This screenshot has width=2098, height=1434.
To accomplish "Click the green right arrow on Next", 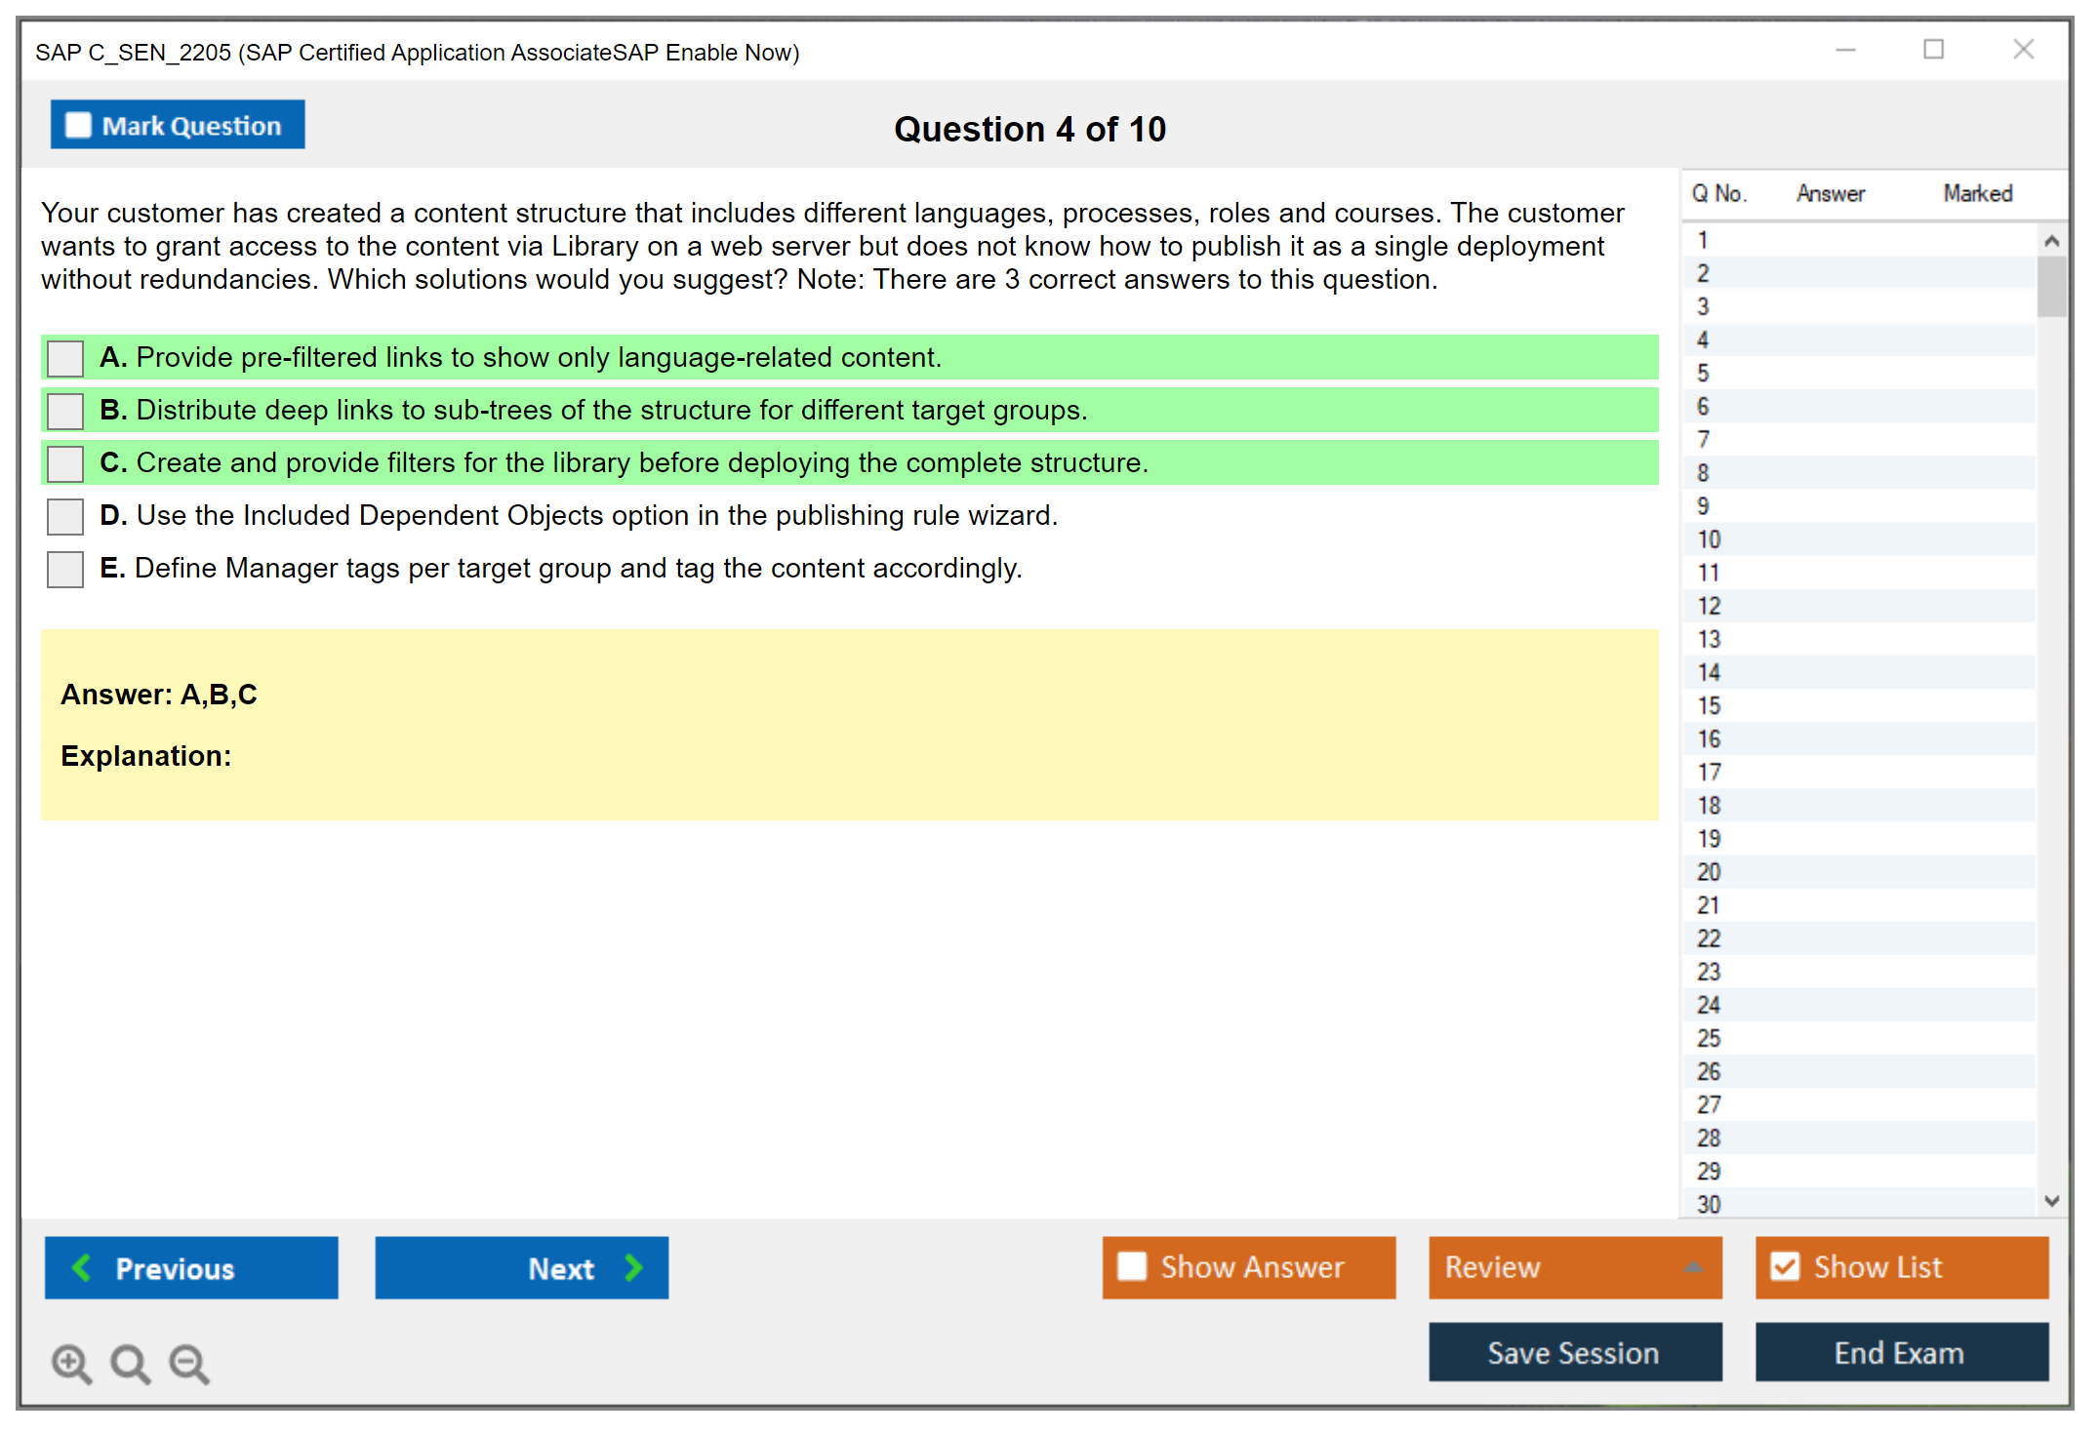I will click(x=633, y=1267).
